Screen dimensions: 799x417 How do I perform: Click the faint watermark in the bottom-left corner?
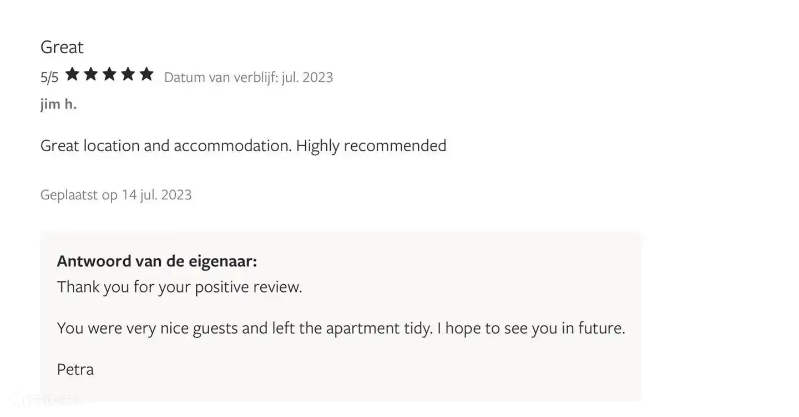pyautogui.click(x=47, y=399)
